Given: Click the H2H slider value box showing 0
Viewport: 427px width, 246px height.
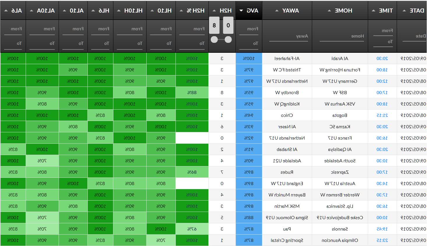Looking at the screenshot, I should [x=228, y=25].
